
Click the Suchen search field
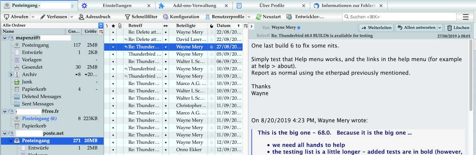click(x=399, y=17)
